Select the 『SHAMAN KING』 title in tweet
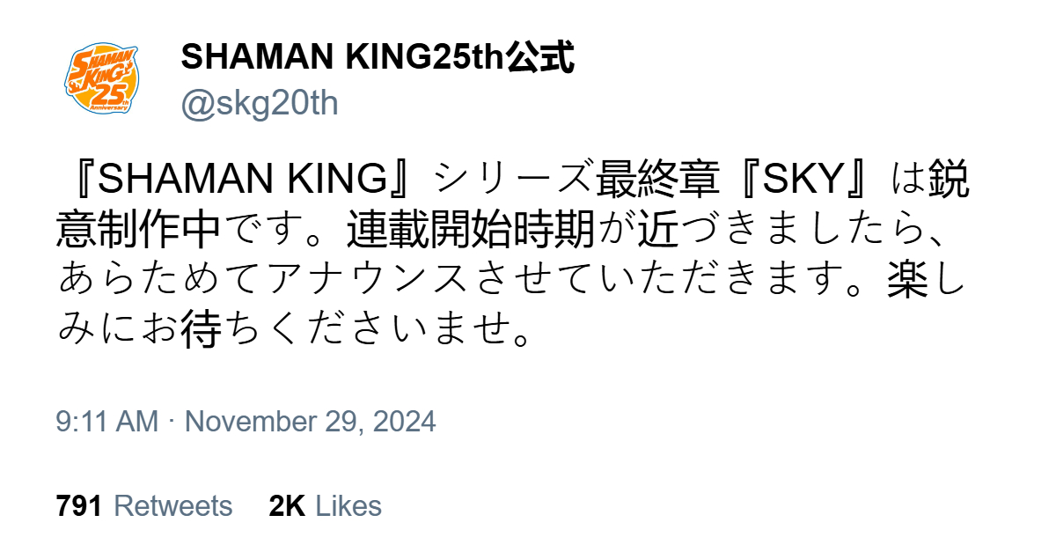The height and width of the screenshot is (552, 1056). 245,181
